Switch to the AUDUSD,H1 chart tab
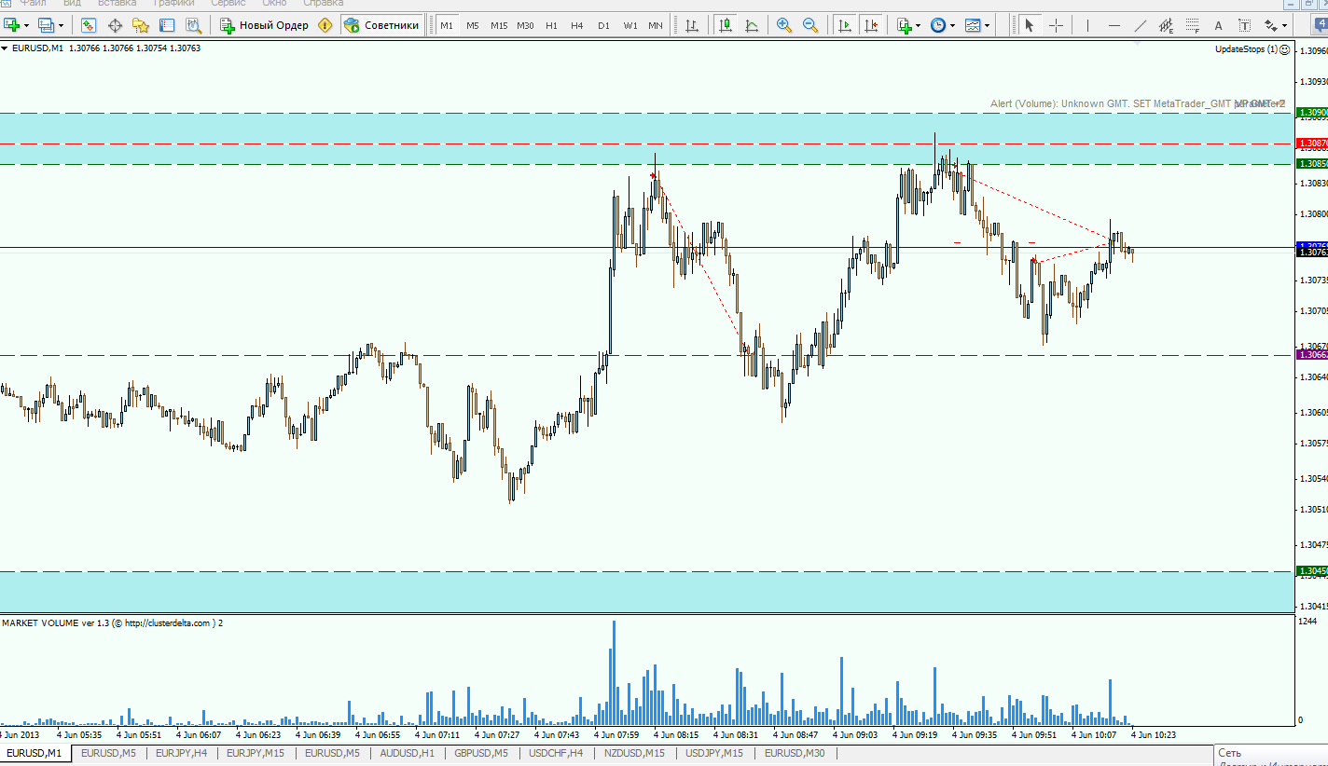Screen dimensions: 1328x766 (407, 753)
